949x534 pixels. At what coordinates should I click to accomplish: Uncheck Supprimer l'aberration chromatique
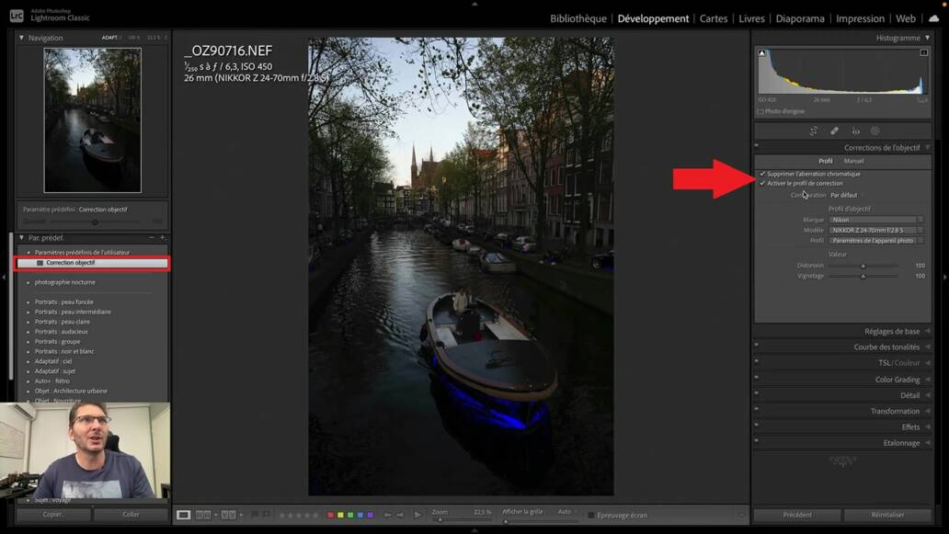pos(762,174)
